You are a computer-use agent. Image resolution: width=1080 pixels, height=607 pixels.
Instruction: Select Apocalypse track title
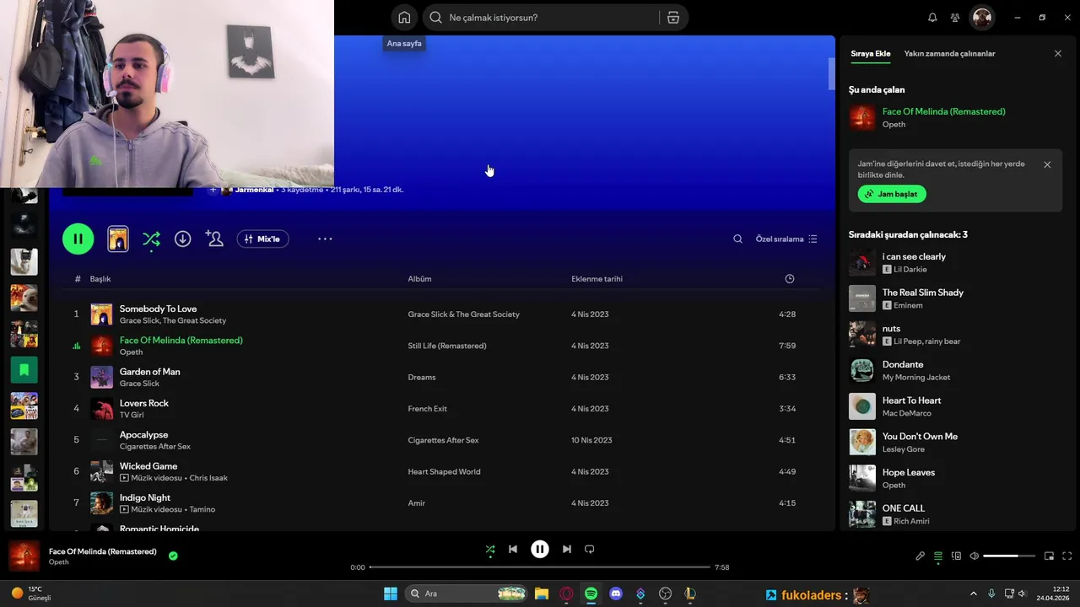tap(143, 435)
